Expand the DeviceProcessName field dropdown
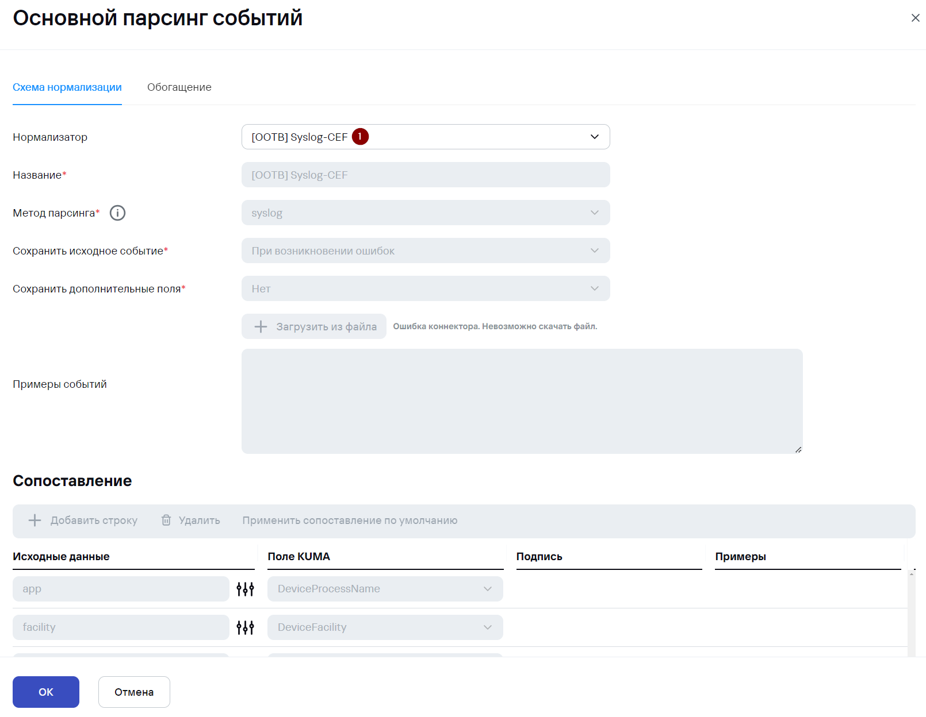This screenshot has height=717, width=926. 385,589
